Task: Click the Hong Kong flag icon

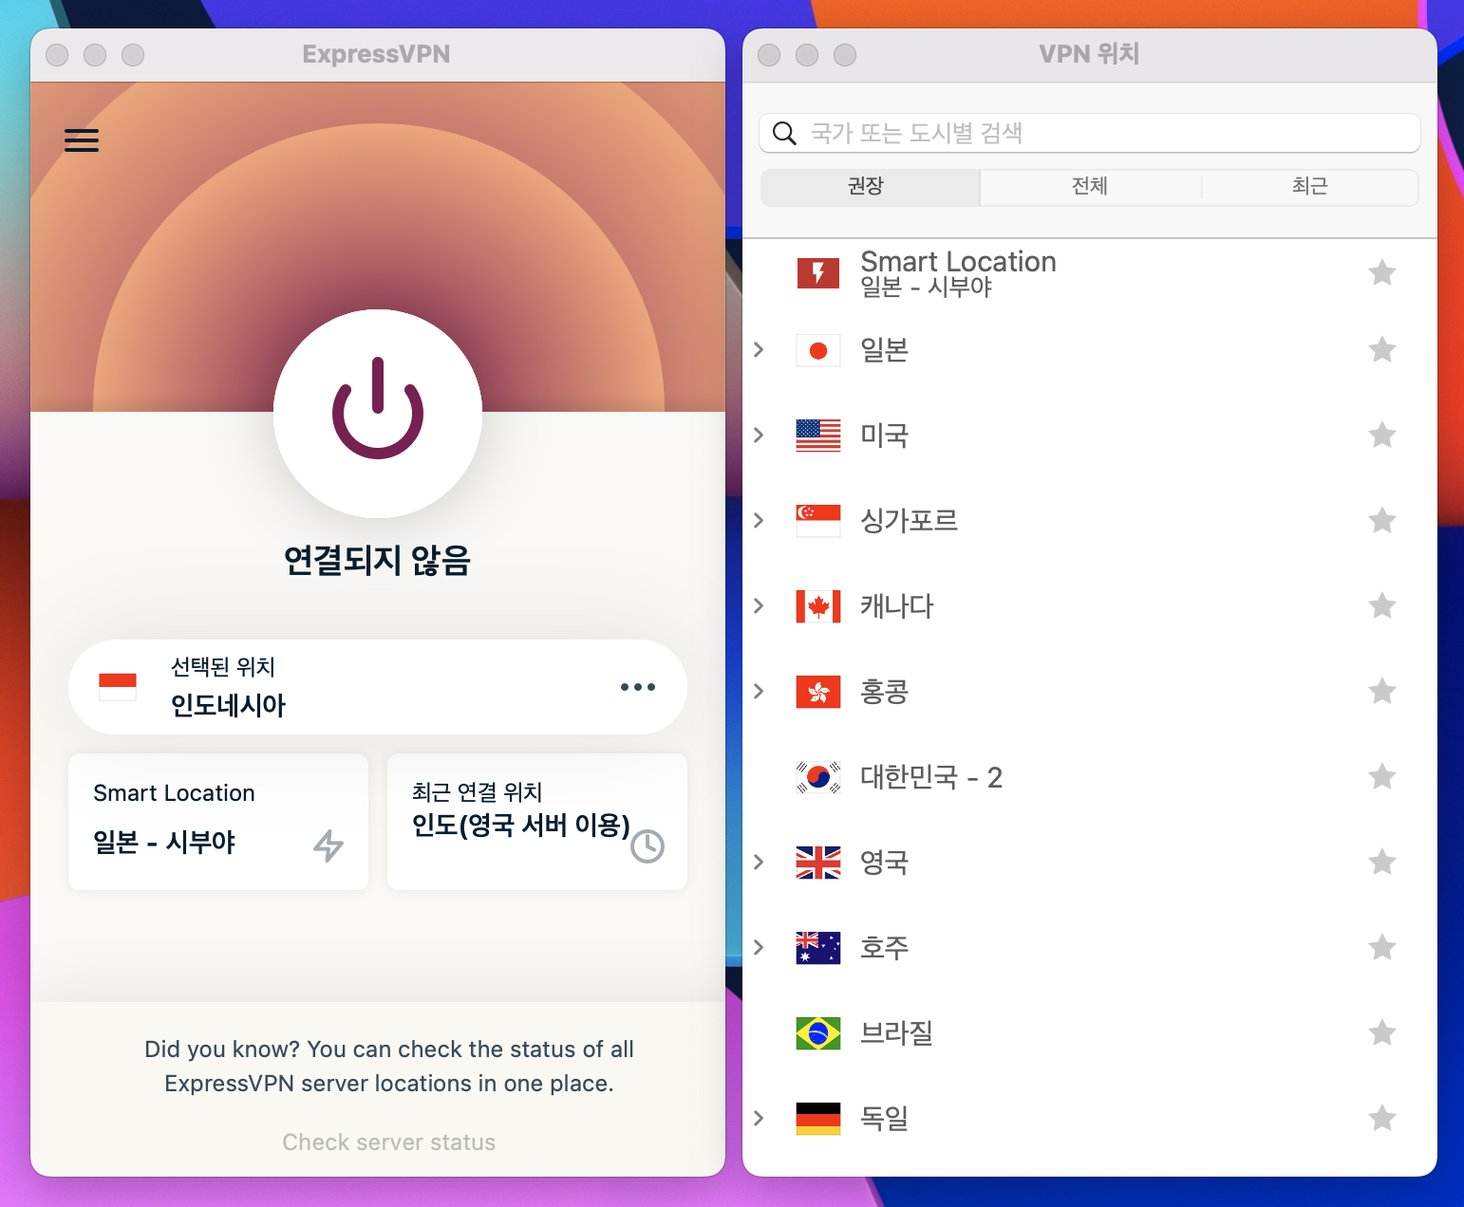Action: pyautogui.click(x=818, y=692)
